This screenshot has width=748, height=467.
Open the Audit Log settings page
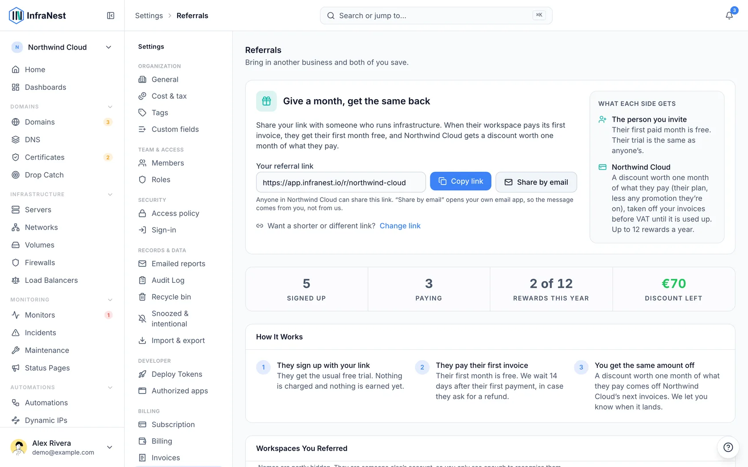click(178, 280)
